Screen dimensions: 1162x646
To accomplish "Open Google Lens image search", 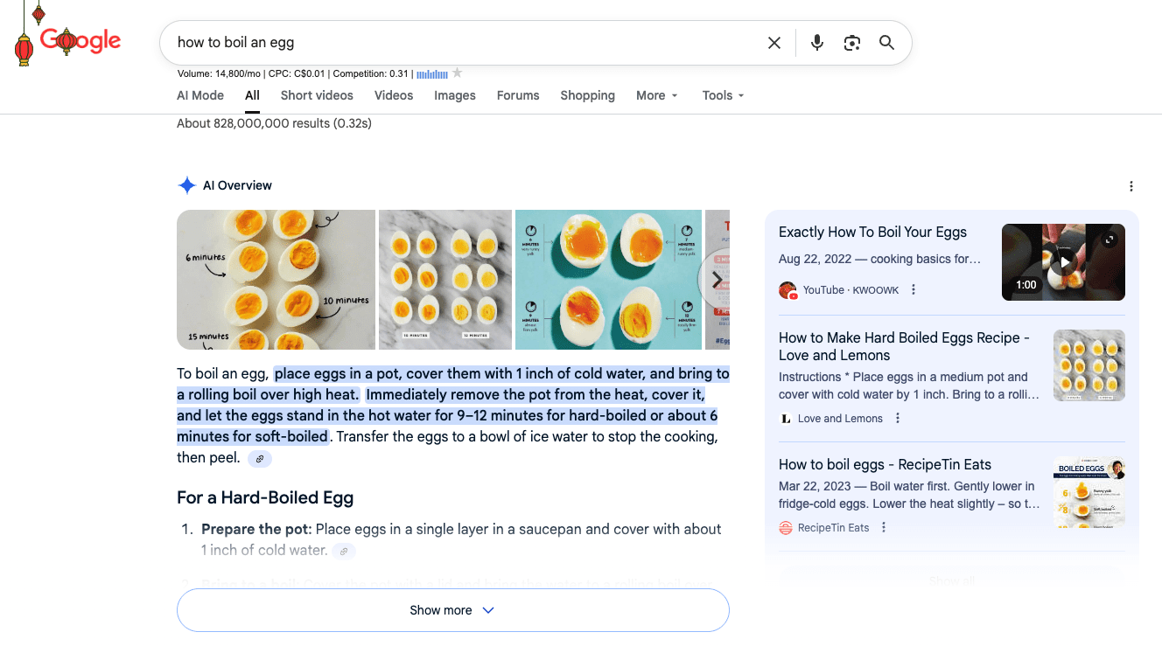I will (x=851, y=42).
